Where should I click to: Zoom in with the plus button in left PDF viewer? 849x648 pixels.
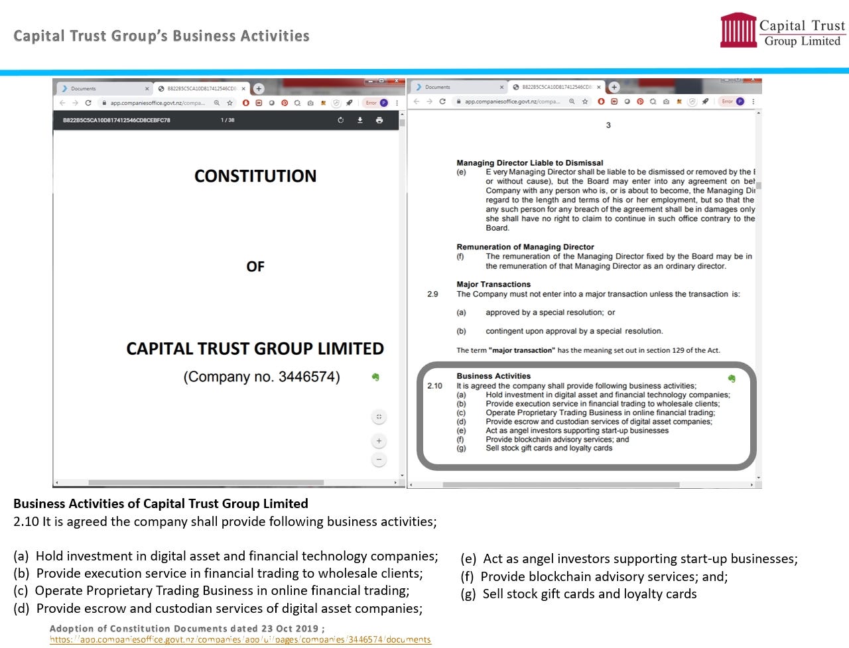tap(379, 441)
